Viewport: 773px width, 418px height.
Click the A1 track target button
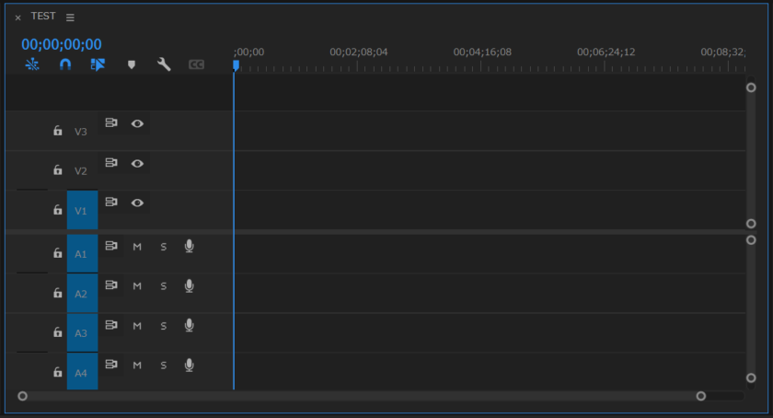pos(82,253)
